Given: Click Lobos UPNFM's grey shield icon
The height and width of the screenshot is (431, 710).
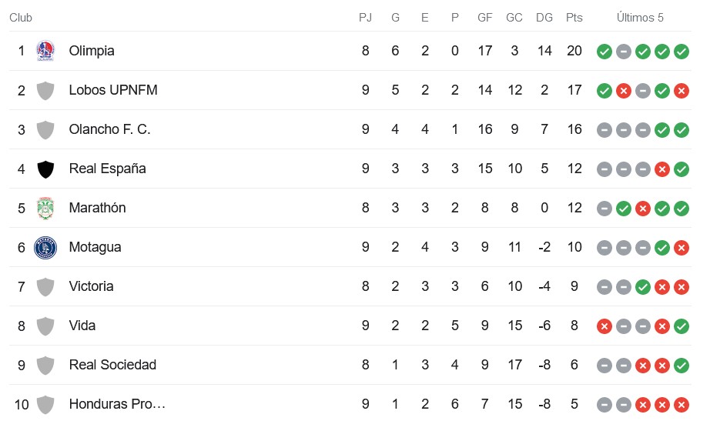Looking at the screenshot, I should [x=45, y=91].
